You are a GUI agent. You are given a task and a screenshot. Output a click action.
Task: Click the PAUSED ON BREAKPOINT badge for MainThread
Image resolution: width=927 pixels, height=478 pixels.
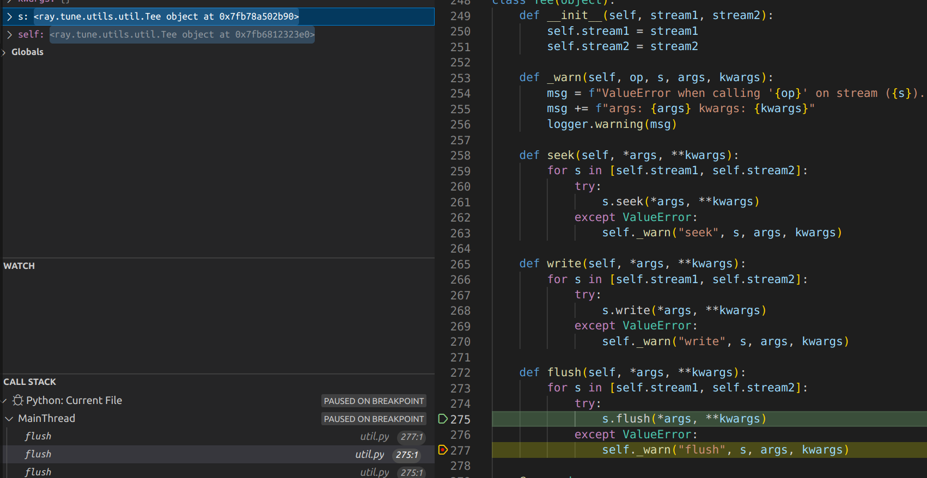[374, 419]
